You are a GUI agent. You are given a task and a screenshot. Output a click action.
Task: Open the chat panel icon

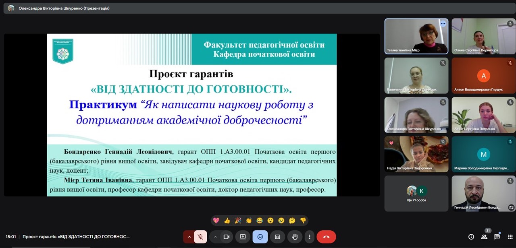498,237
